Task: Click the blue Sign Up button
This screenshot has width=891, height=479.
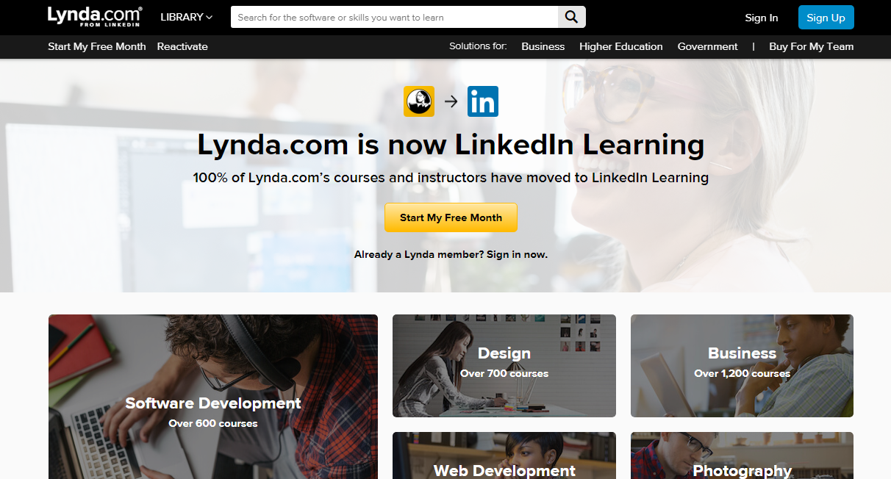Action: 826,18
